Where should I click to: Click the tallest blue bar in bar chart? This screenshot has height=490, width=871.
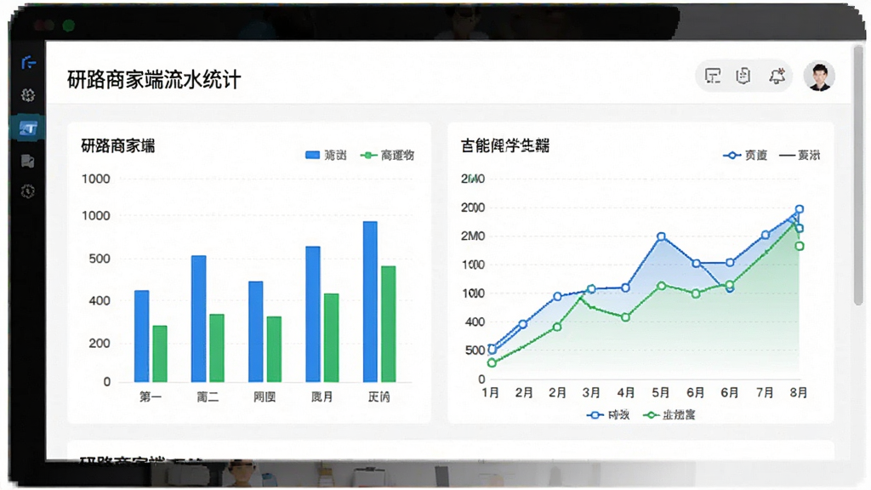pos(370,302)
